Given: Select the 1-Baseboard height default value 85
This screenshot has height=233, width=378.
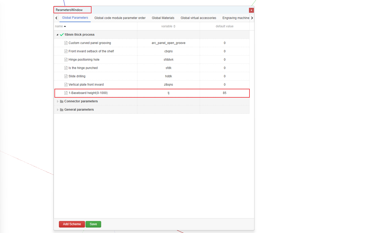Looking at the screenshot, I should 224,93.
